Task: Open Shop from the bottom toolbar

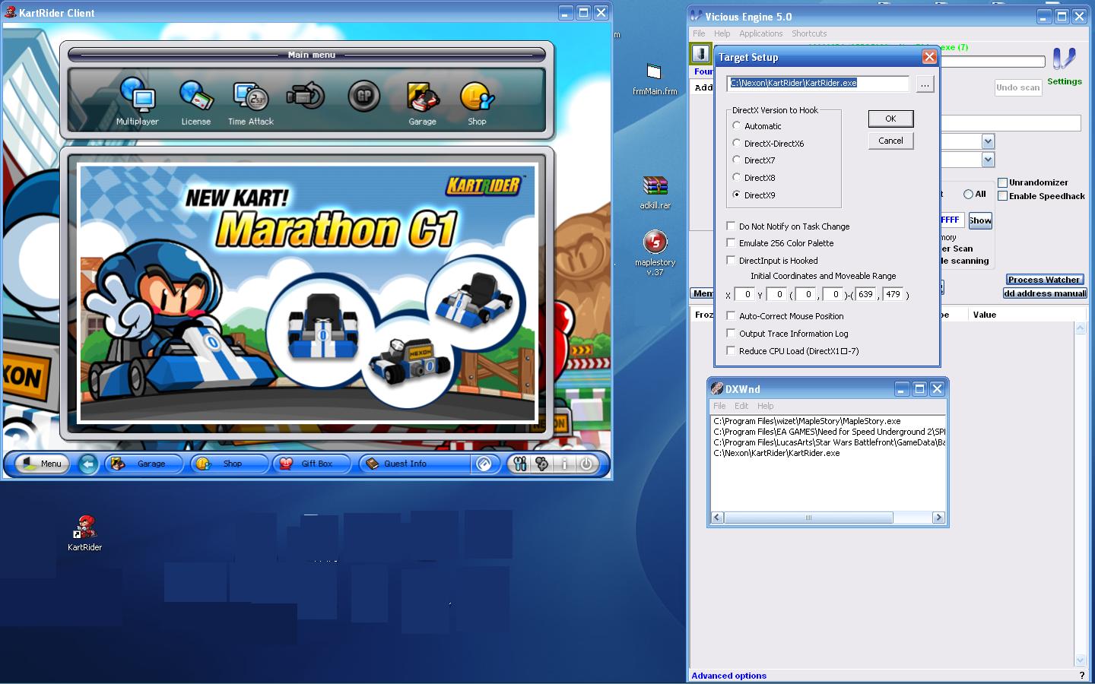Action: pyautogui.click(x=229, y=464)
